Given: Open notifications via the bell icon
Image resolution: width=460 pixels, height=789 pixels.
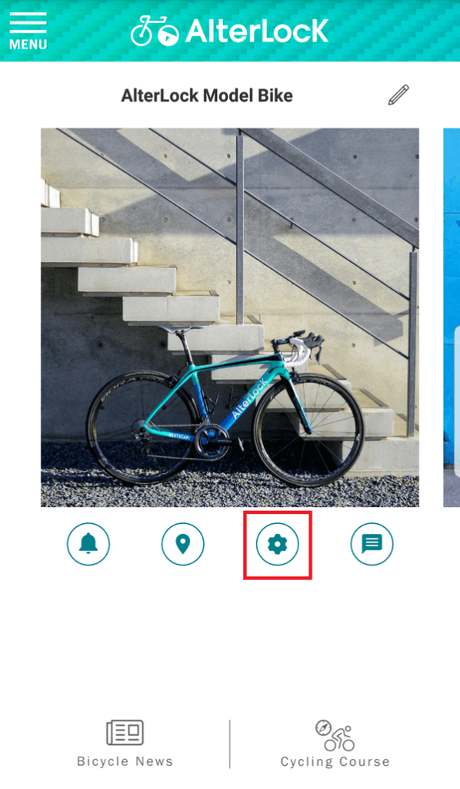Looking at the screenshot, I should pyautogui.click(x=88, y=545).
